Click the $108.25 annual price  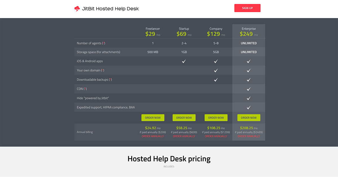click(214, 128)
